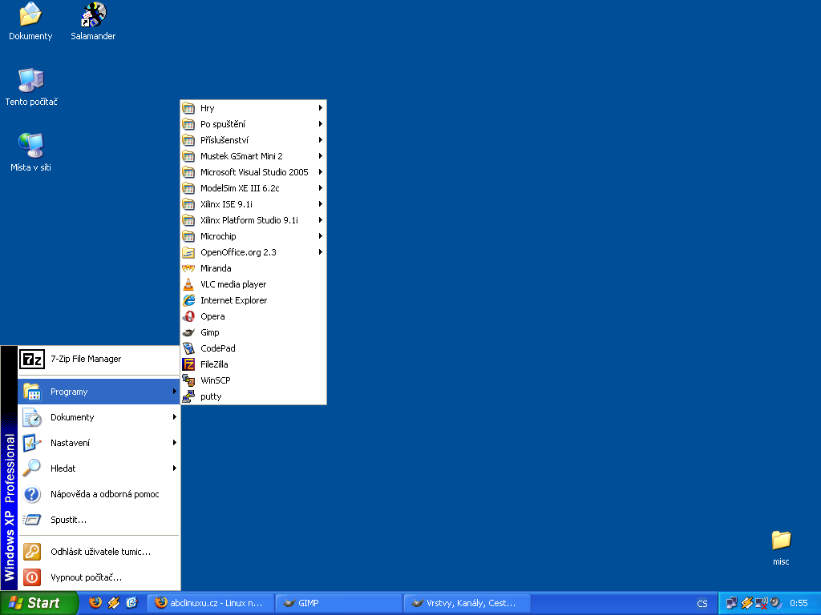Click the Start button

[38, 603]
